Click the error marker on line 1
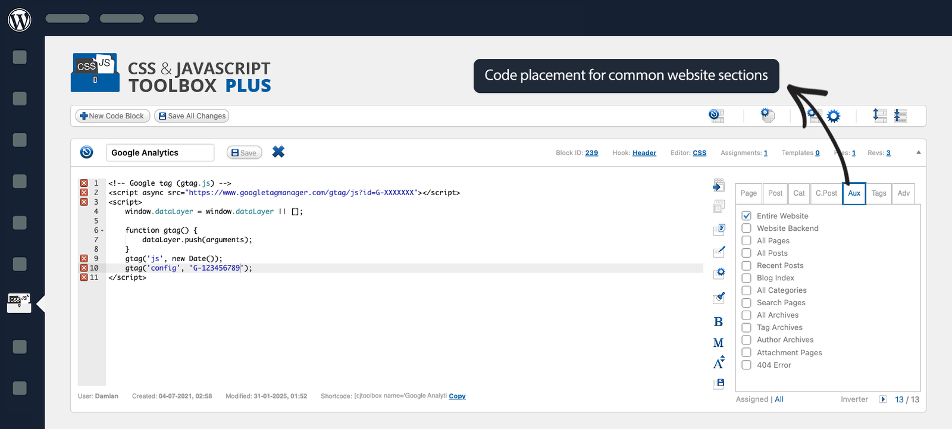The height and width of the screenshot is (429, 952). [84, 183]
